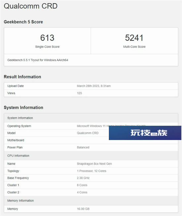Select the March 28th 2023, 8:31am value

(94, 86)
